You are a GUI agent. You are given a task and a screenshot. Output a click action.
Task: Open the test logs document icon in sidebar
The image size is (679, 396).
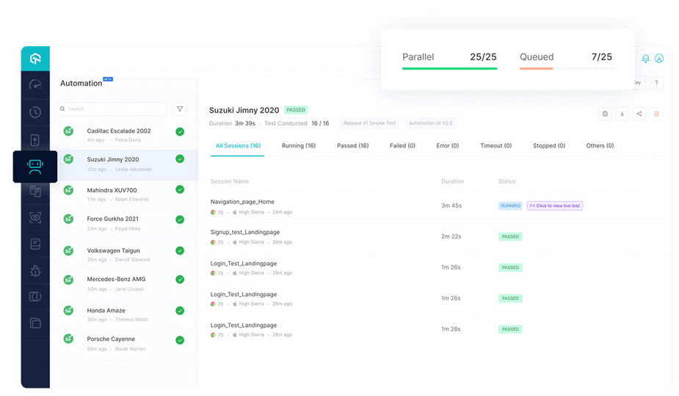[x=35, y=244]
